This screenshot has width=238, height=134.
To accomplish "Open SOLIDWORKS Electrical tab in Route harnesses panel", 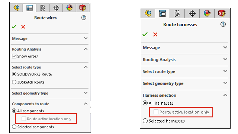I will point(222,13).
